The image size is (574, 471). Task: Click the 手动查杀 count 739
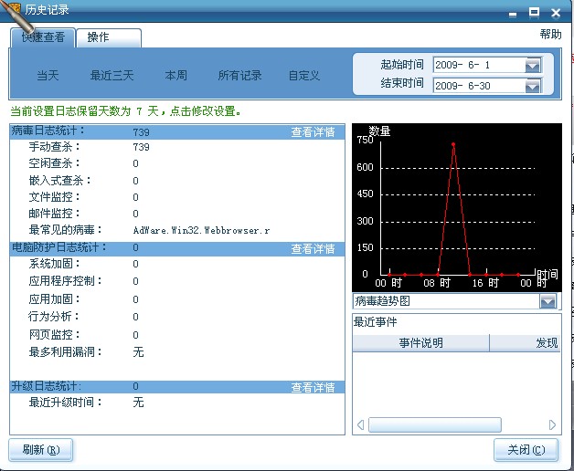(142, 147)
